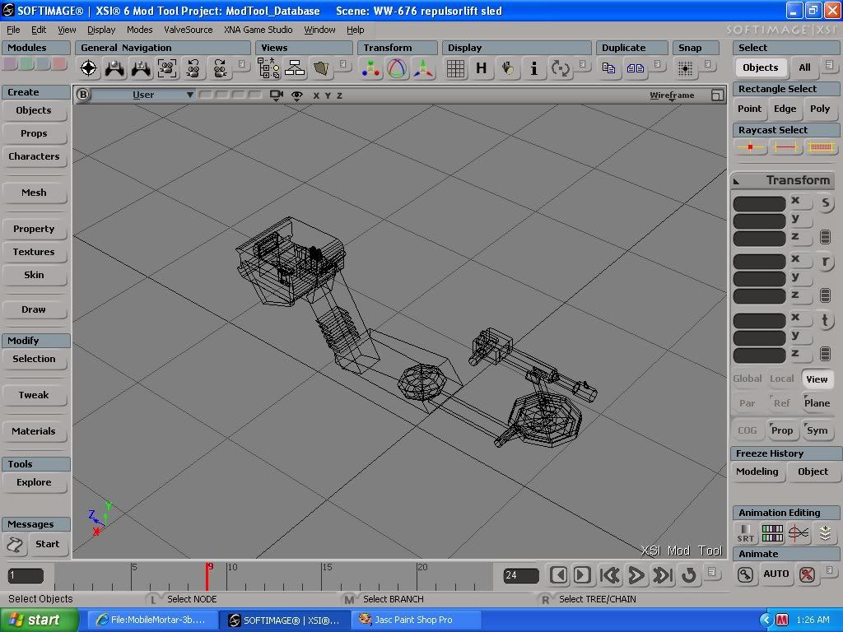Image resolution: width=843 pixels, height=632 pixels.
Task: Select raycast edge select icon
Action: coord(785,146)
